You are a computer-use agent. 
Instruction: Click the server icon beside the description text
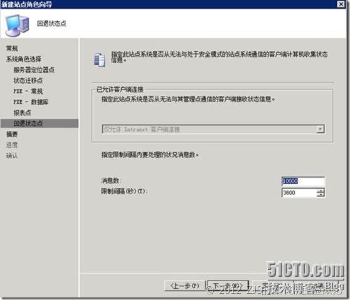click(99, 59)
